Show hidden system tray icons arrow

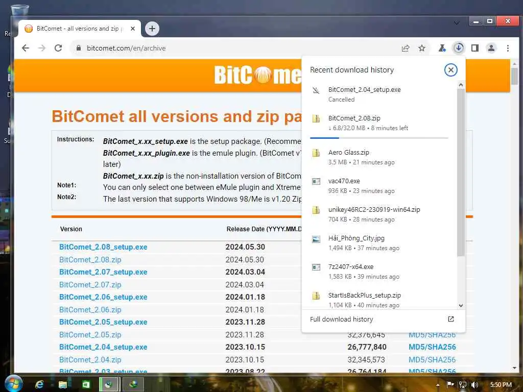click(438, 385)
